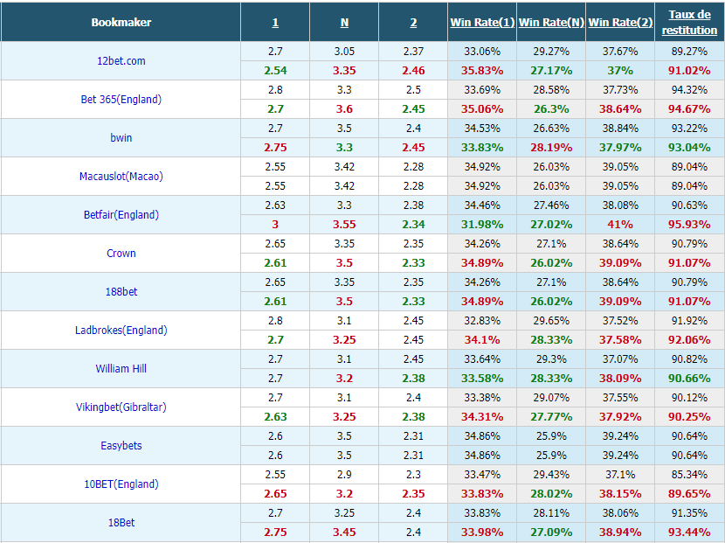Select 18Bet win rate value 38.94%
This screenshot has width=725, height=543.
click(x=620, y=532)
